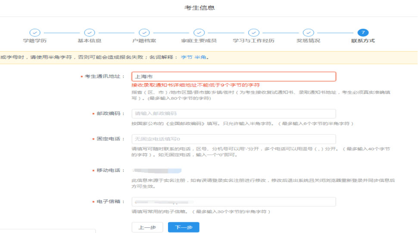The image size is (418, 233).
Task: Focus the 邮政编码 postal code field
Action: coord(234,114)
